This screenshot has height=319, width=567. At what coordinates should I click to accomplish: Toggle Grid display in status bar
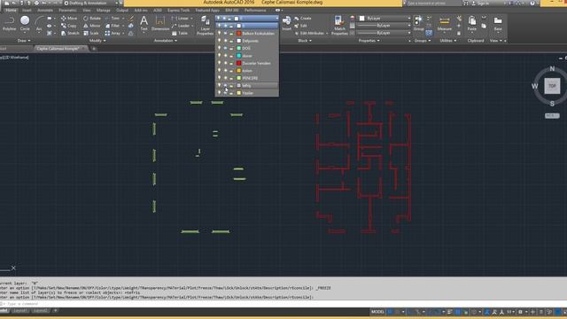coord(390,311)
